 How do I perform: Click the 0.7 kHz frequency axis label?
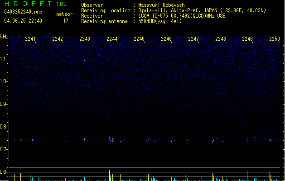click(x=4, y=149)
